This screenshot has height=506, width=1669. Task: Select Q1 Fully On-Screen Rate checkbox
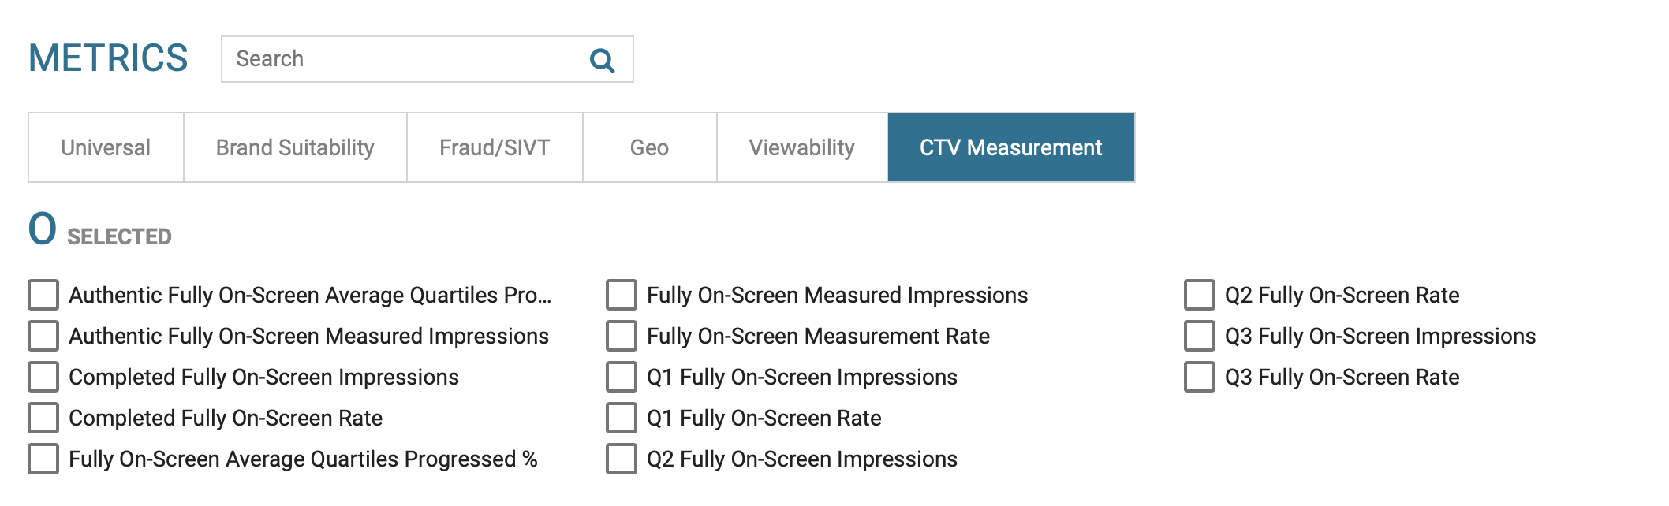pyautogui.click(x=622, y=418)
